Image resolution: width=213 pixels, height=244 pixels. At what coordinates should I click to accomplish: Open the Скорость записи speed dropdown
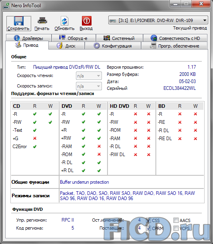pos(89,86)
